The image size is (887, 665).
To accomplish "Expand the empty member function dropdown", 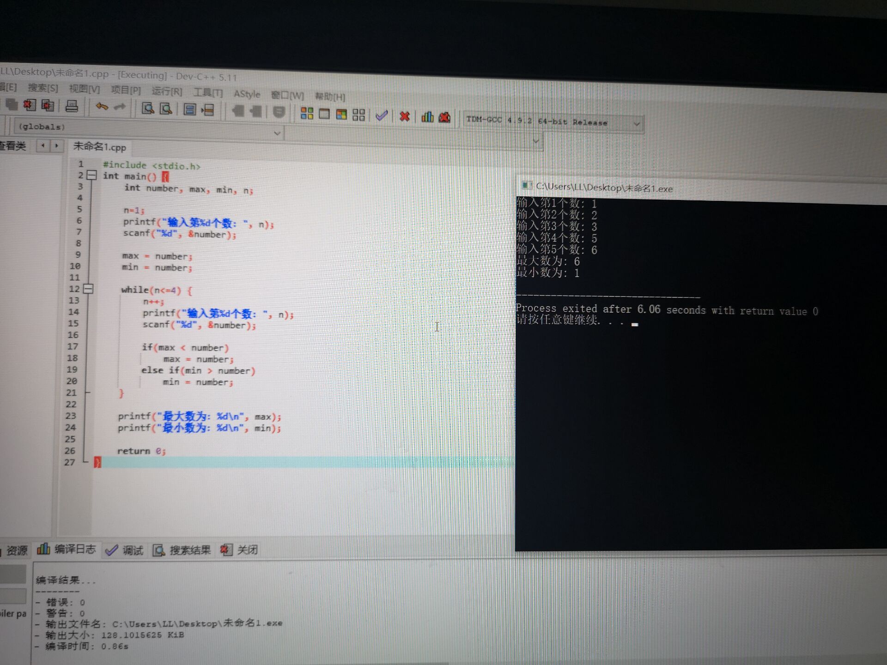I will click(535, 140).
